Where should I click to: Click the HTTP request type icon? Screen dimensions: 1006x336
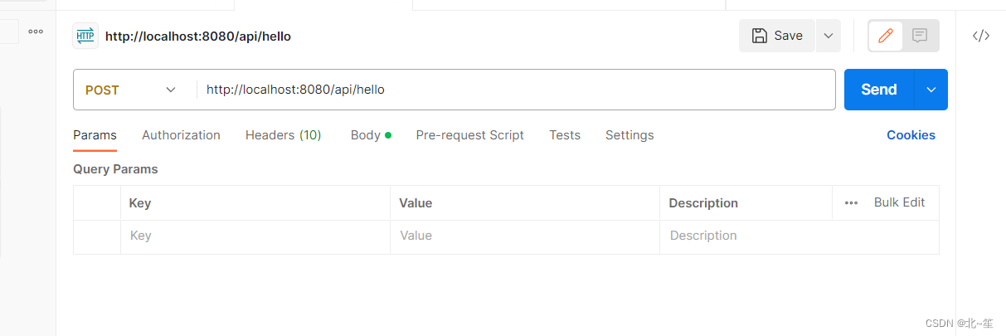point(85,36)
